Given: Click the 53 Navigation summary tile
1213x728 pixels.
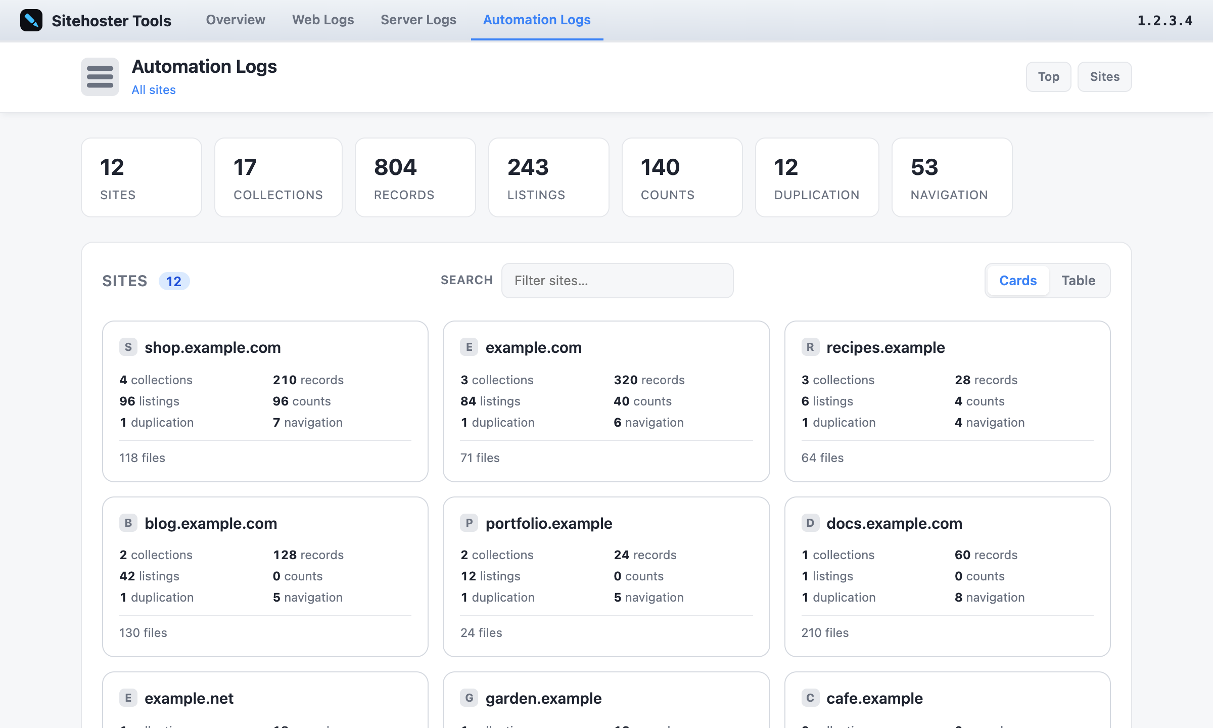Looking at the screenshot, I should [x=952, y=177].
